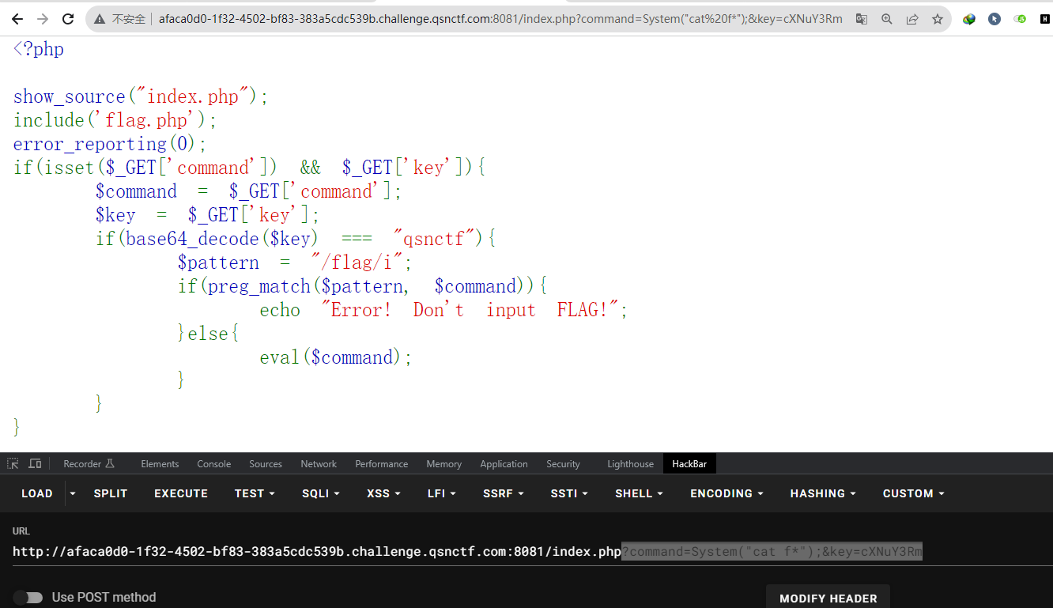Open the HASHING dropdown menu
The image size is (1053, 608).
(823, 493)
